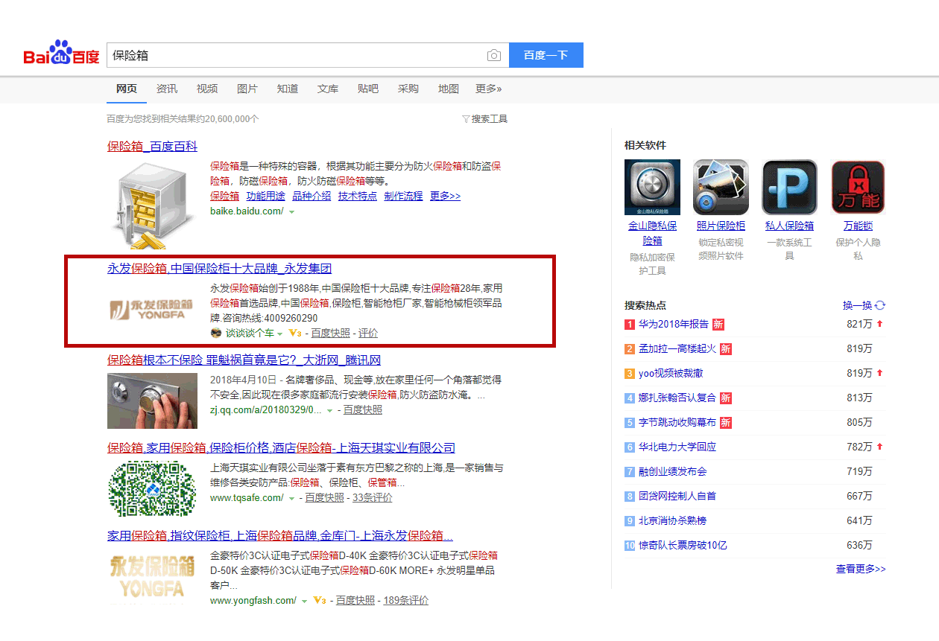Expand the arrow beside www.tqsafe.com/
The image size is (939, 641).
[291, 498]
